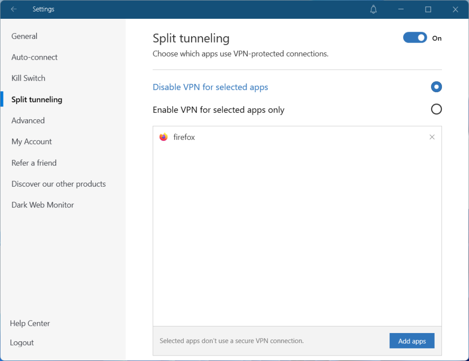The width and height of the screenshot is (469, 361).
Task: Open Dark Web Monitor section
Action: click(x=43, y=205)
